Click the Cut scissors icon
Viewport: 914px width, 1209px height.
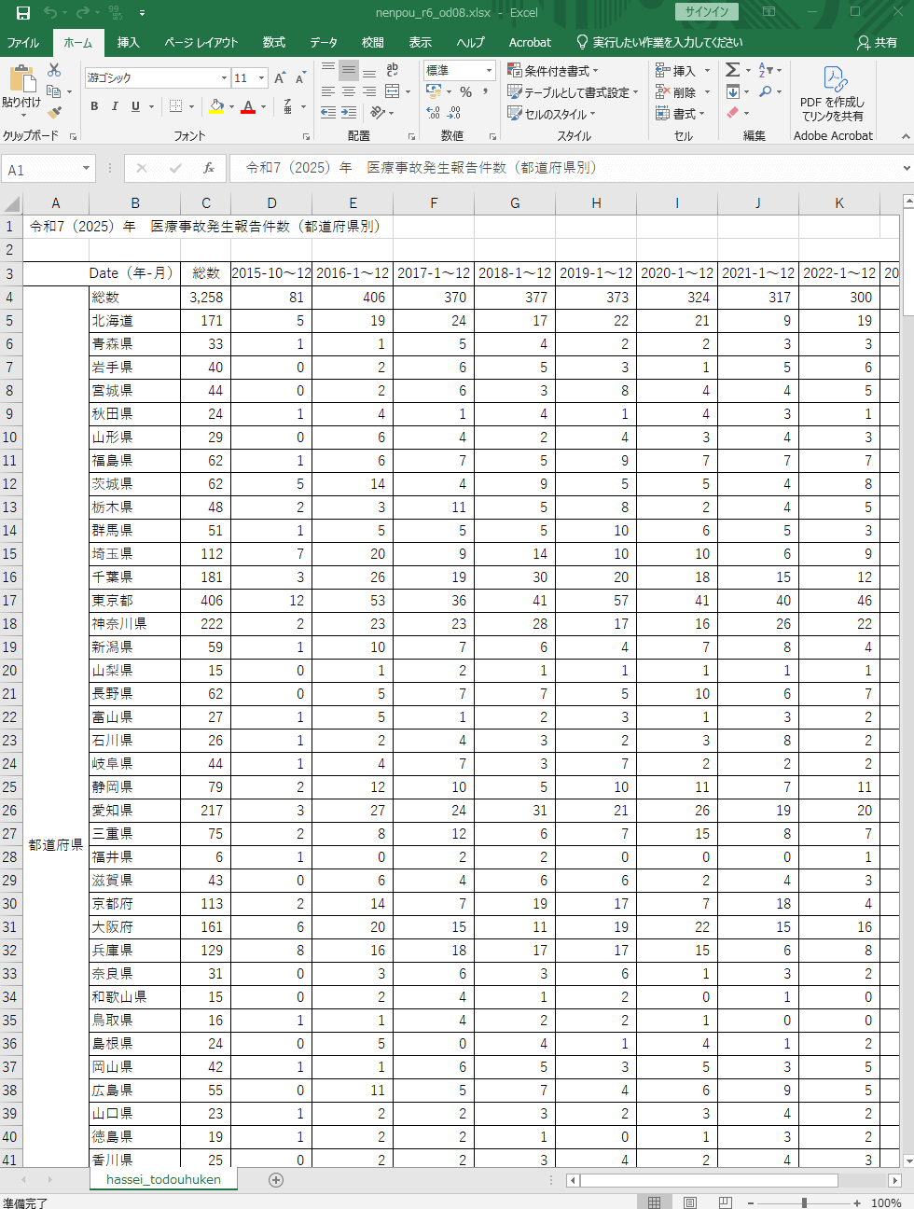(54, 71)
